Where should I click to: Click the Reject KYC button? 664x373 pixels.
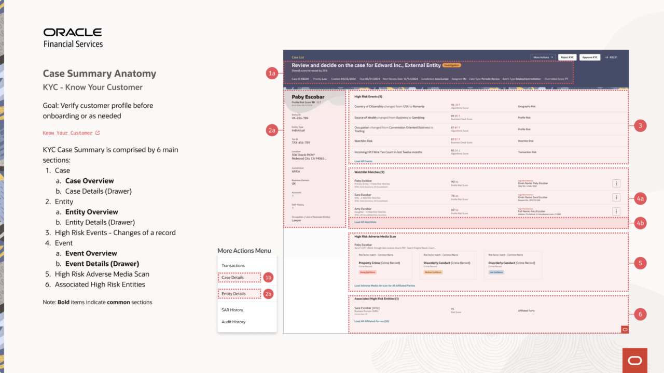[x=568, y=58]
